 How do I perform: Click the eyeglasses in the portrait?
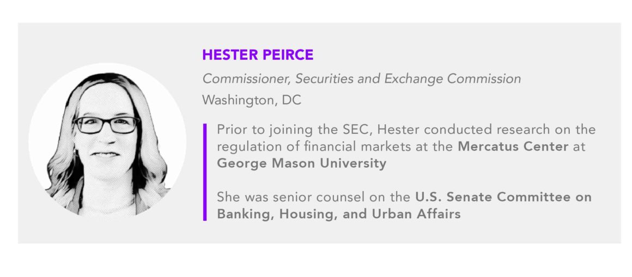click(107, 125)
